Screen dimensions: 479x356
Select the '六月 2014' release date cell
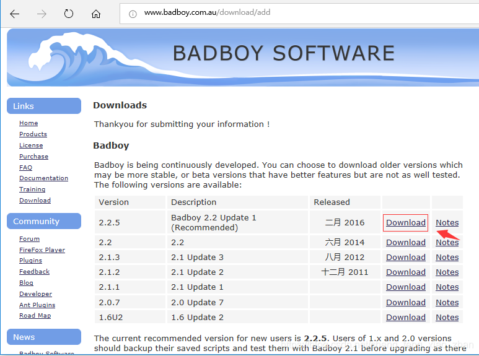345,242
